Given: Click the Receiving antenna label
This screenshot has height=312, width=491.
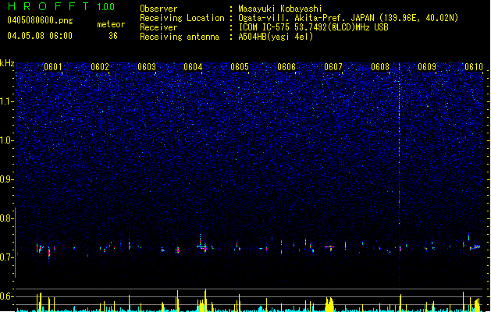Looking at the screenshot, I should click(x=180, y=37).
